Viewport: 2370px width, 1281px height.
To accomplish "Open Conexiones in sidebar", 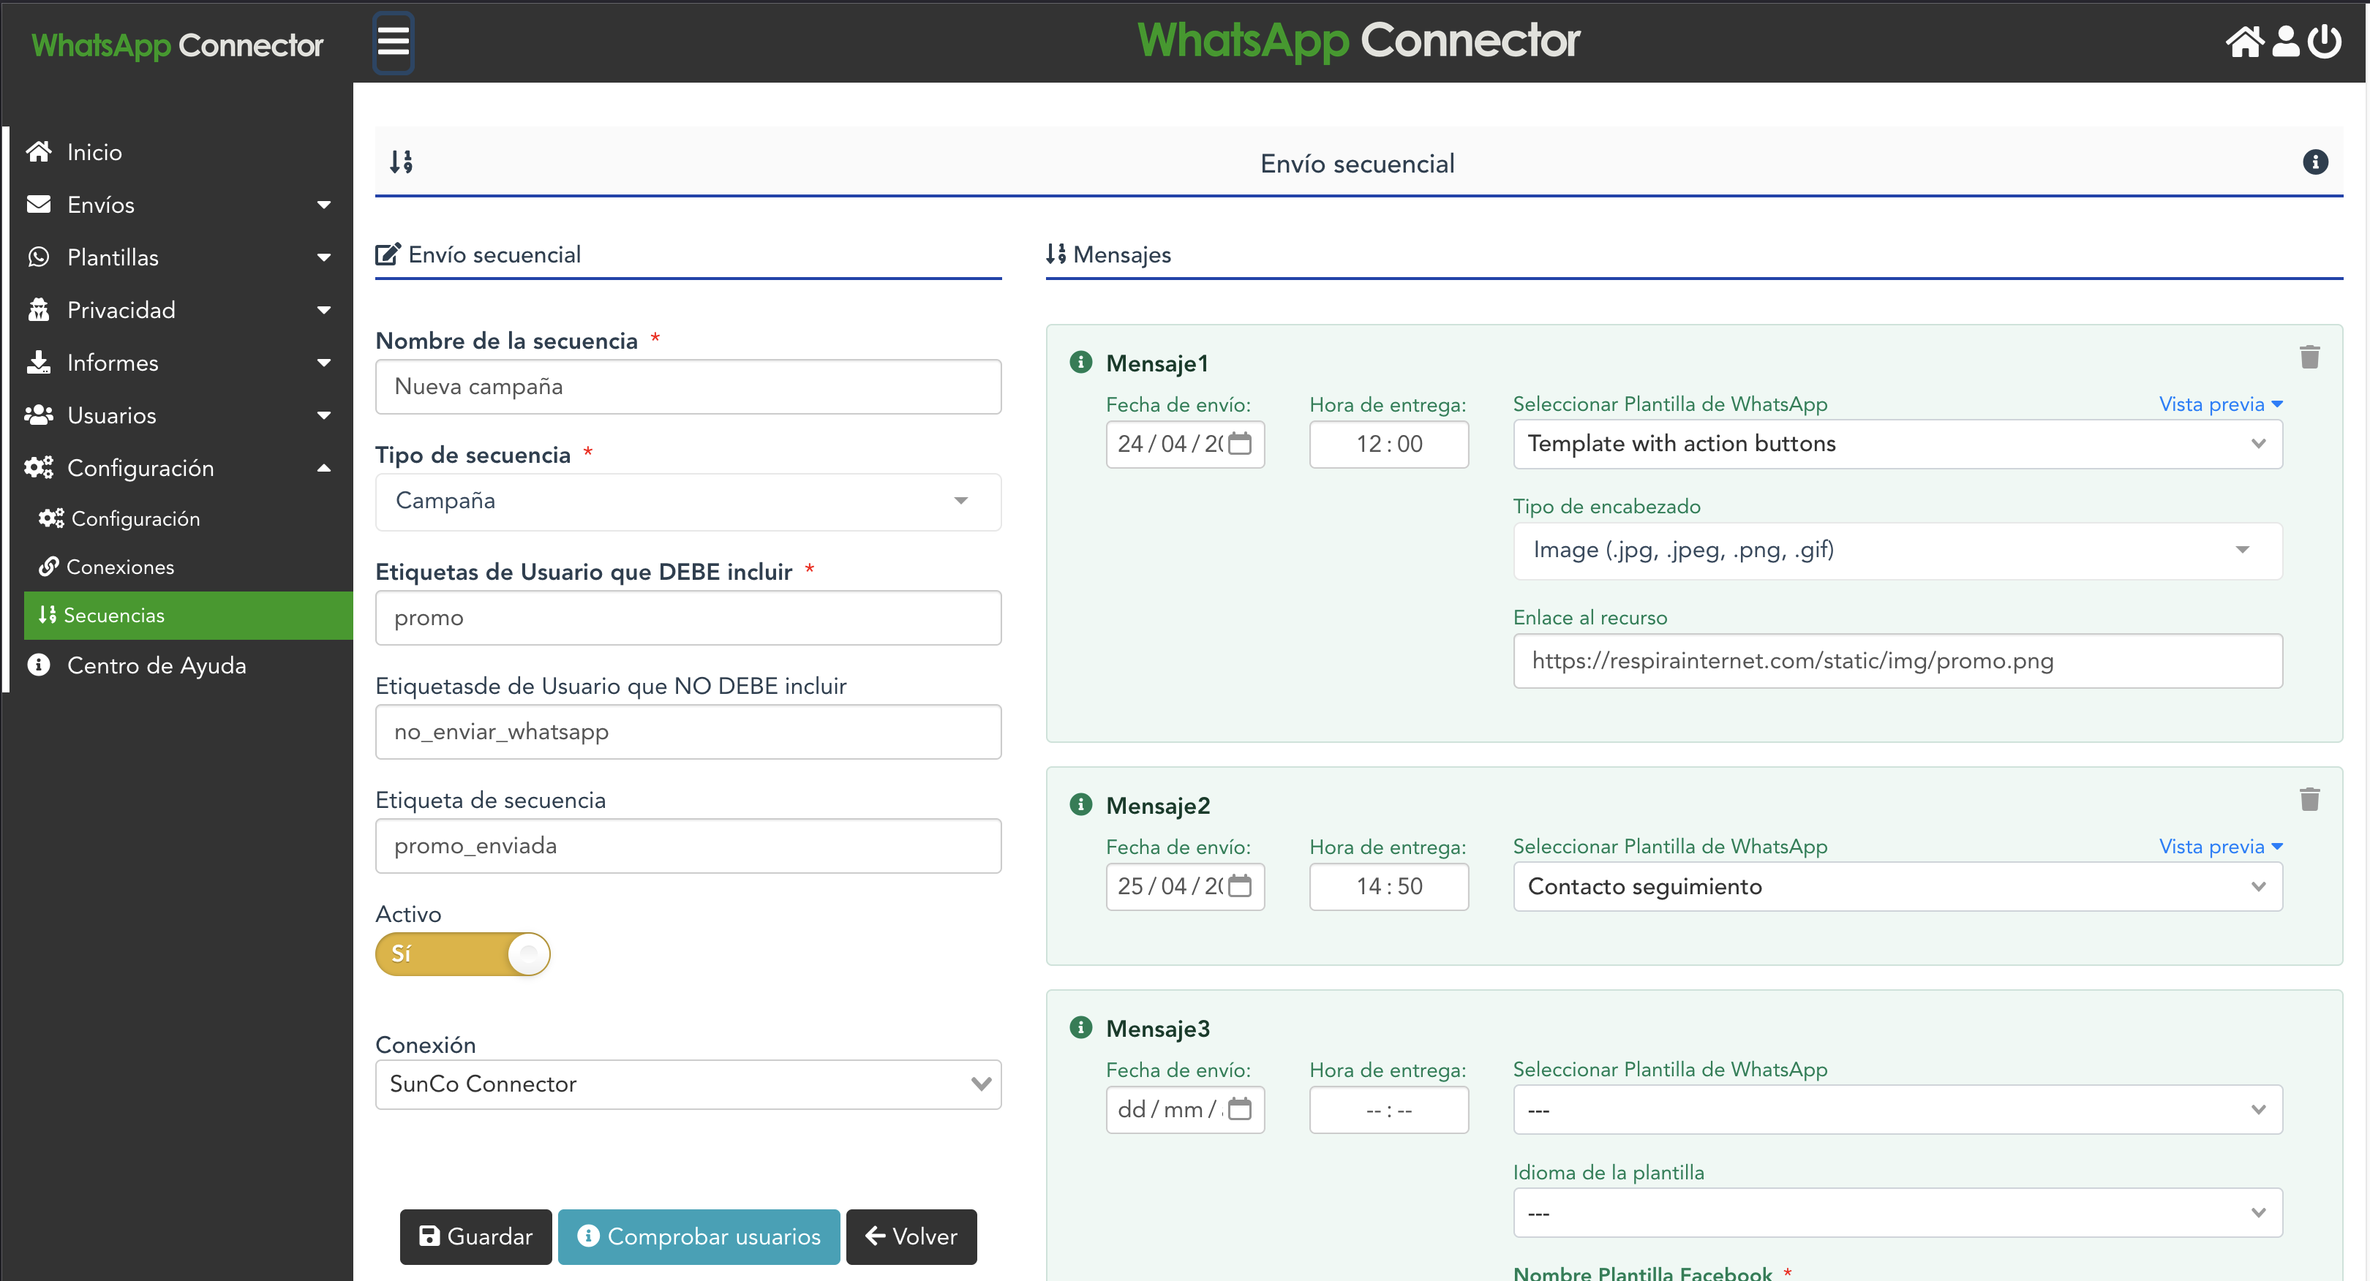I will click(120, 567).
